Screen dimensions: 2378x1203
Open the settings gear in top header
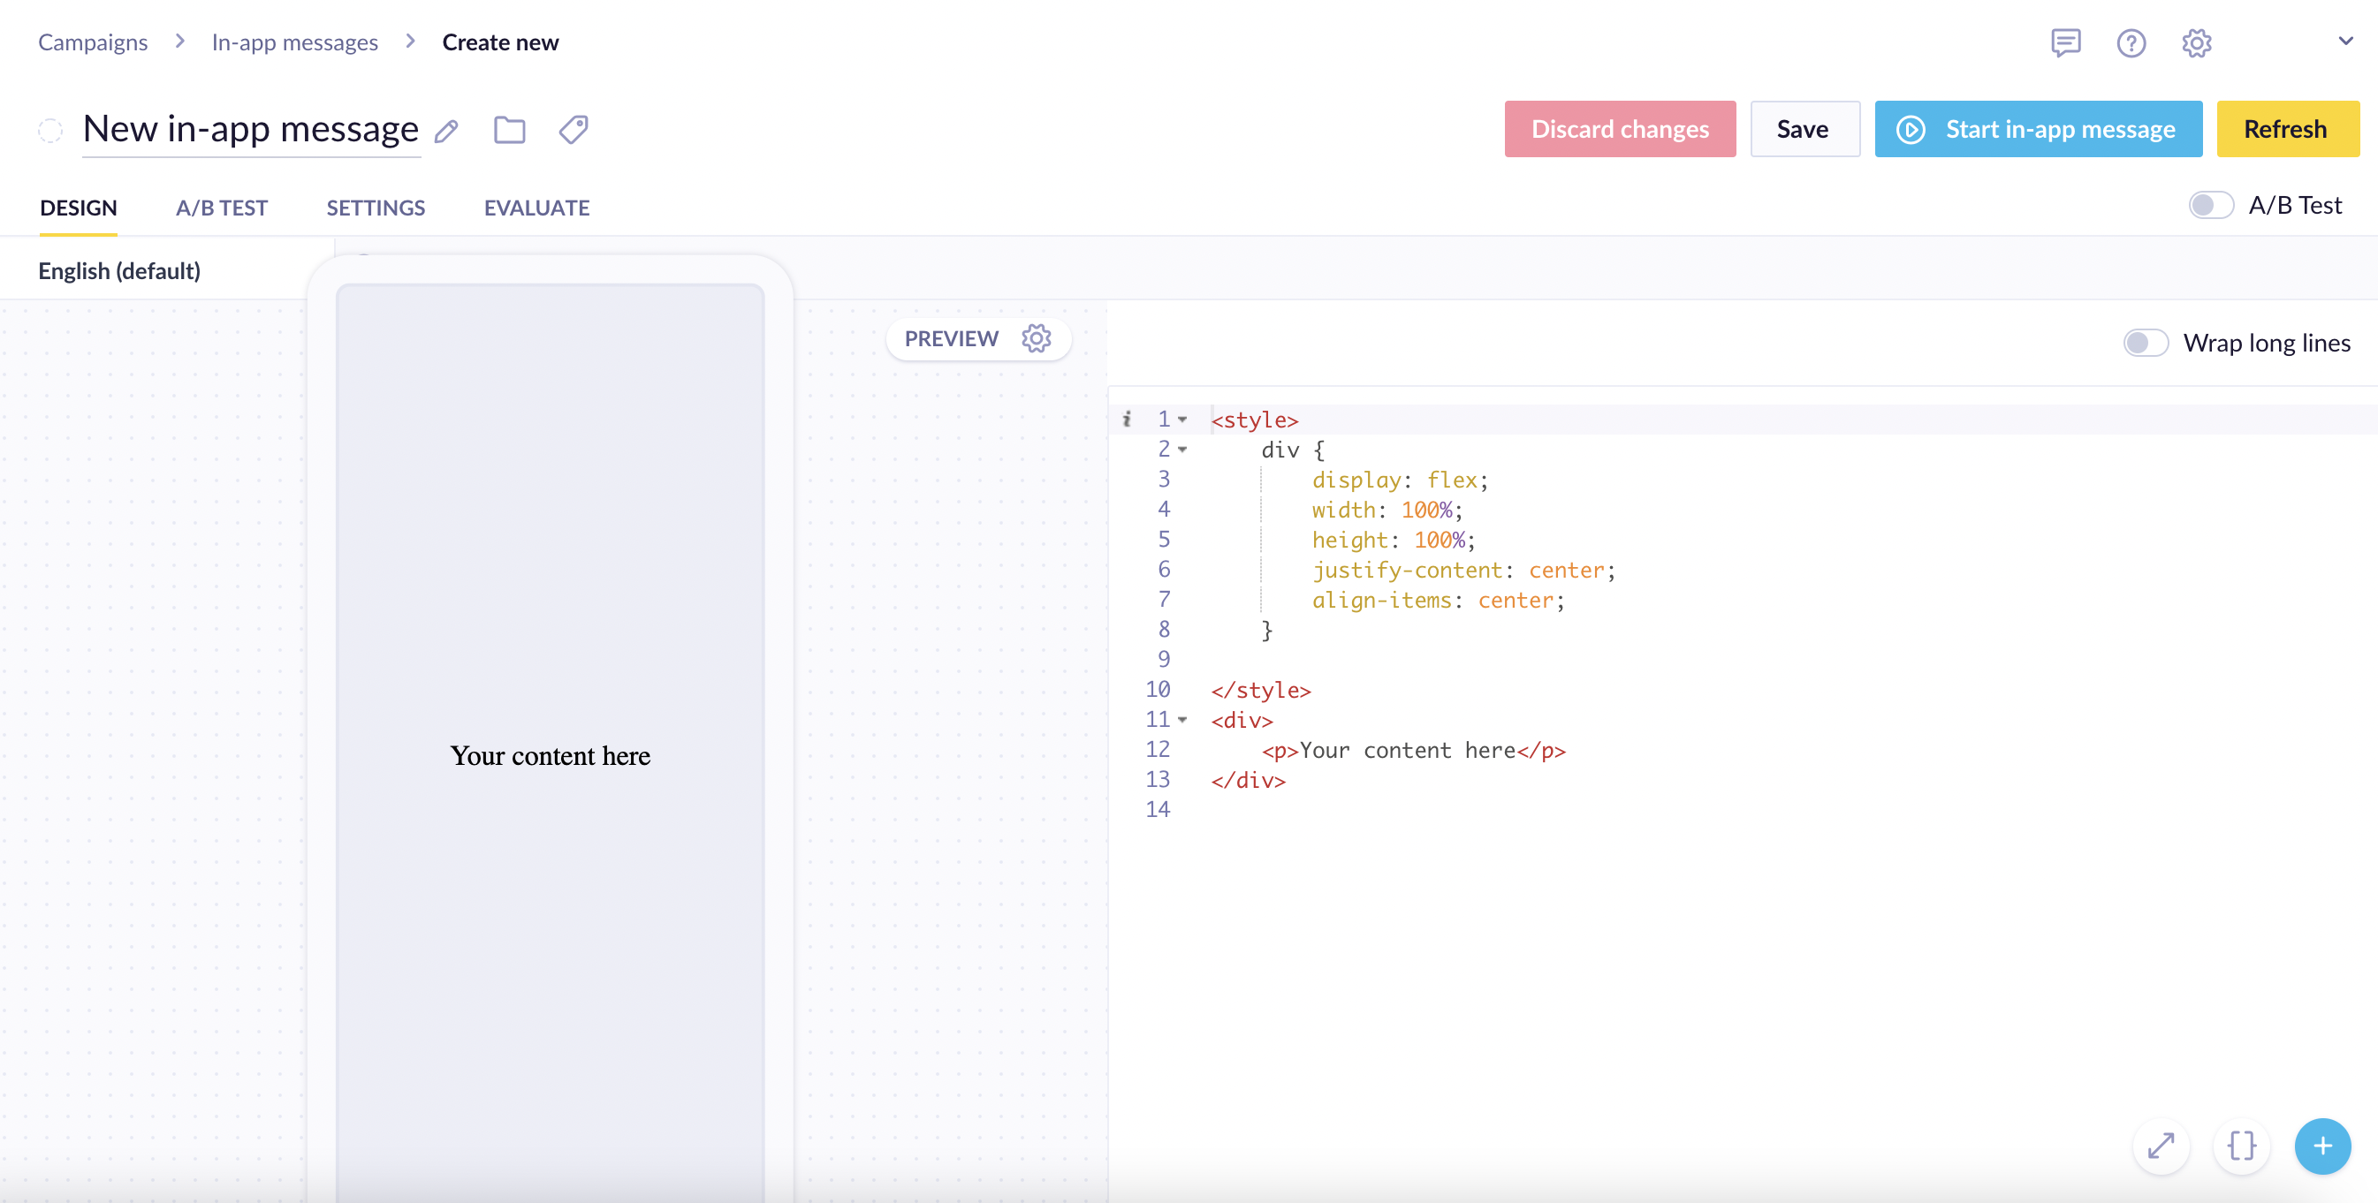[2196, 42]
